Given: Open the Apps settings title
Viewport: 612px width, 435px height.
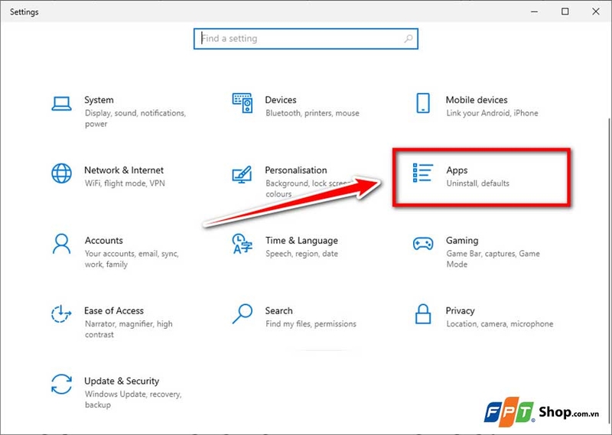Looking at the screenshot, I should tap(457, 170).
